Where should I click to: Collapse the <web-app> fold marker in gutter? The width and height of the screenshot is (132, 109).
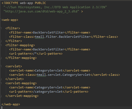pyautogui.click(x=1, y=20)
